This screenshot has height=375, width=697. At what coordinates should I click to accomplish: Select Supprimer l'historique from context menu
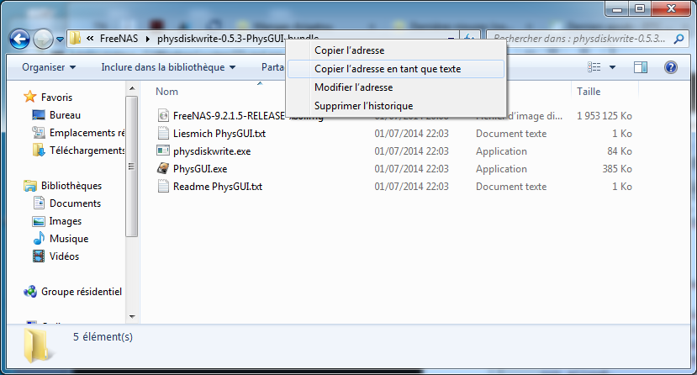point(363,106)
